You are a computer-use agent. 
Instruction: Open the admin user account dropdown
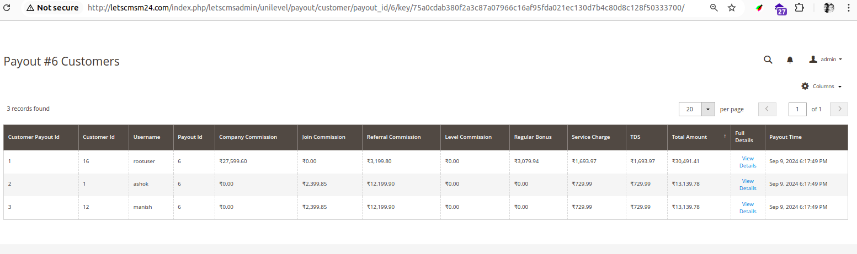826,60
